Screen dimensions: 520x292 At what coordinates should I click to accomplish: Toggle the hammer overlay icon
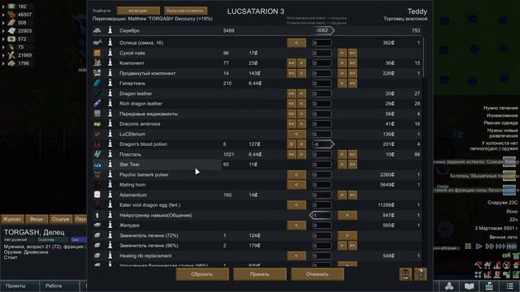pos(478,265)
